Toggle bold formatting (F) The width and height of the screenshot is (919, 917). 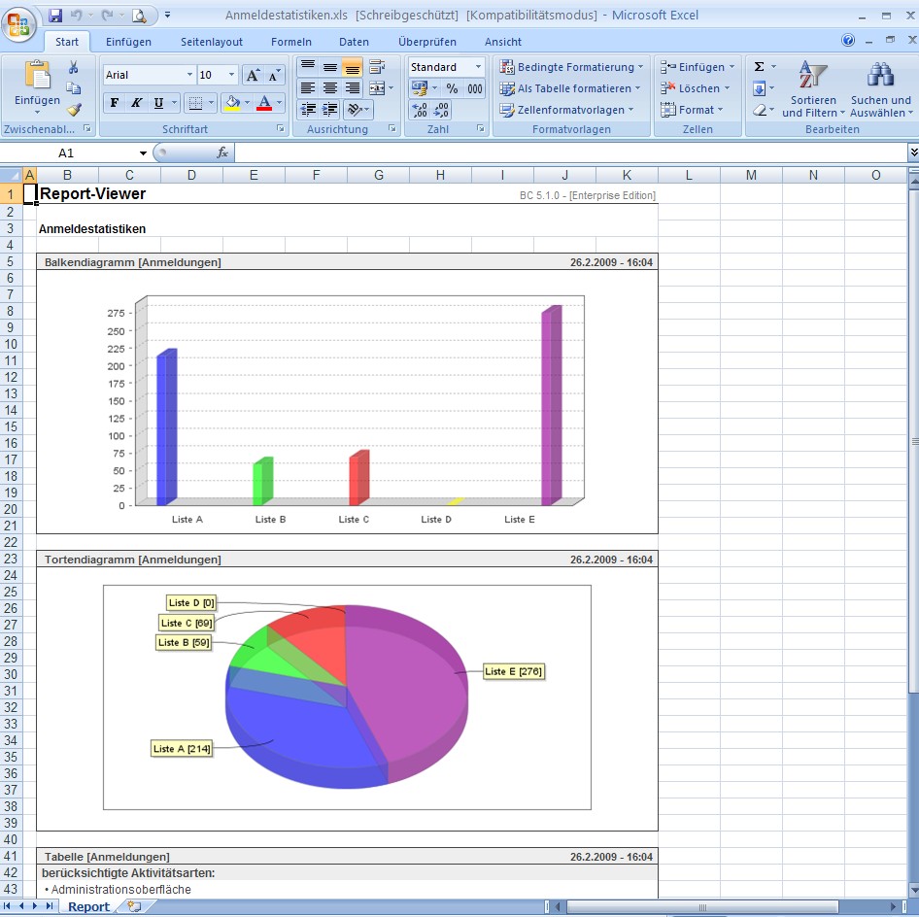[115, 103]
